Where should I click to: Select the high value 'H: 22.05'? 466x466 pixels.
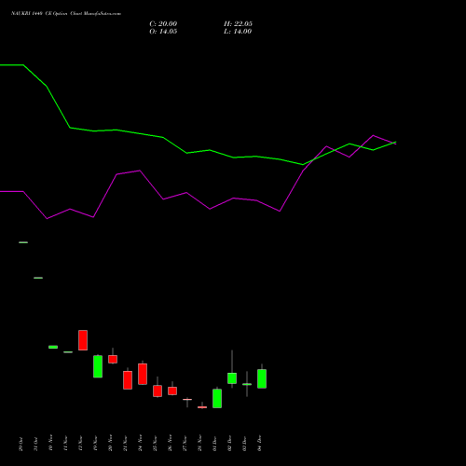click(238, 24)
